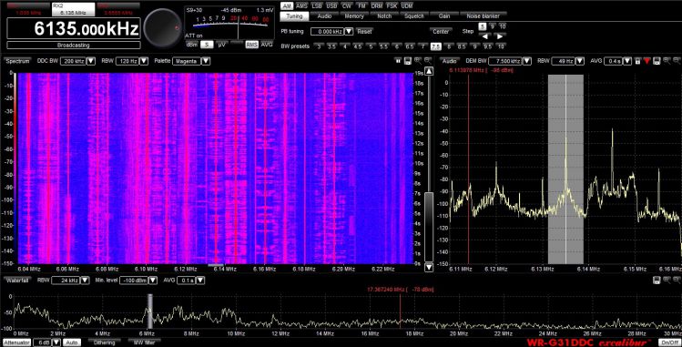
Task: Toggle the Dithering option
Action: [x=105, y=342]
